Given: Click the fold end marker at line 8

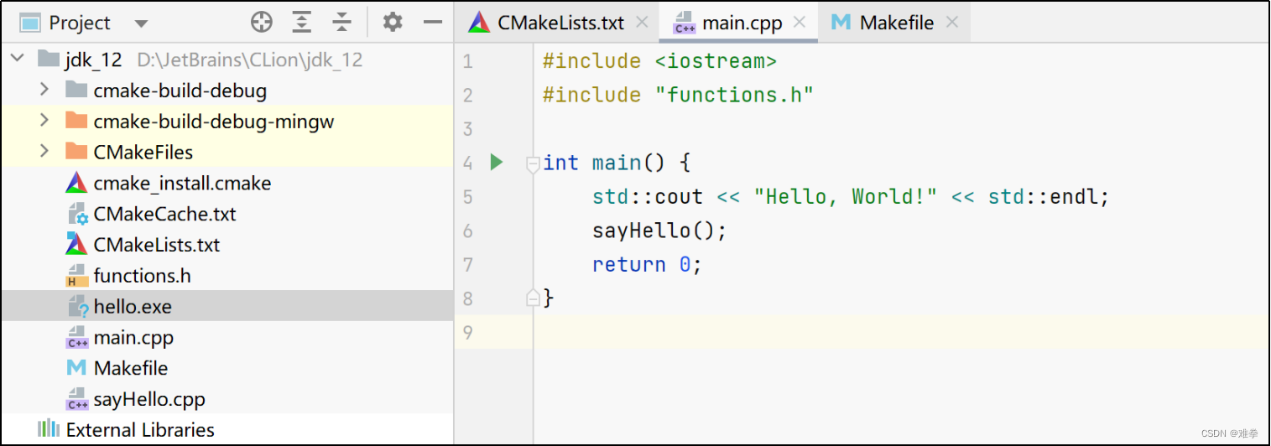Looking at the screenshot, I should [532, 298].
